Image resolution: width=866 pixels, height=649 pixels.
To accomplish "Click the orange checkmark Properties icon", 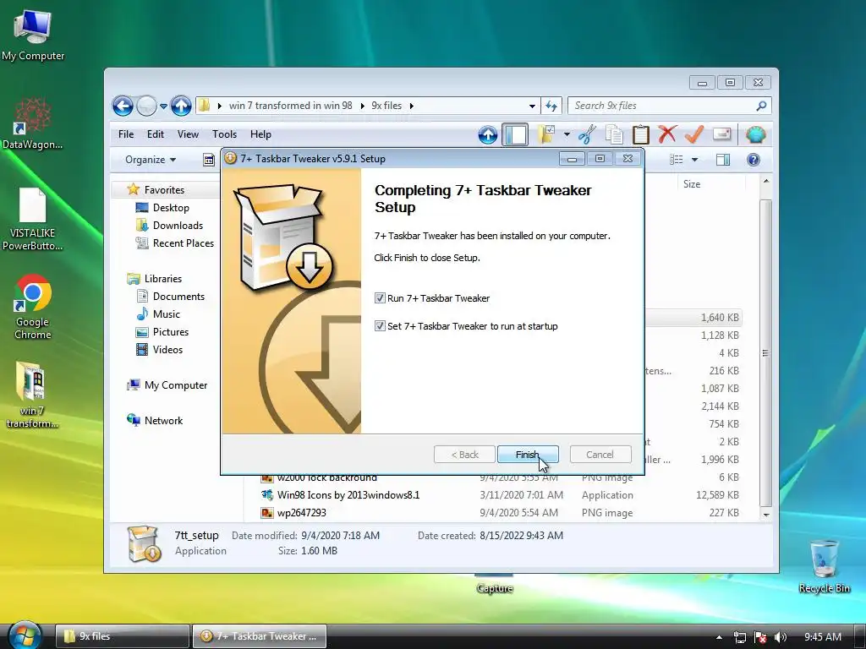I will 694,134.
